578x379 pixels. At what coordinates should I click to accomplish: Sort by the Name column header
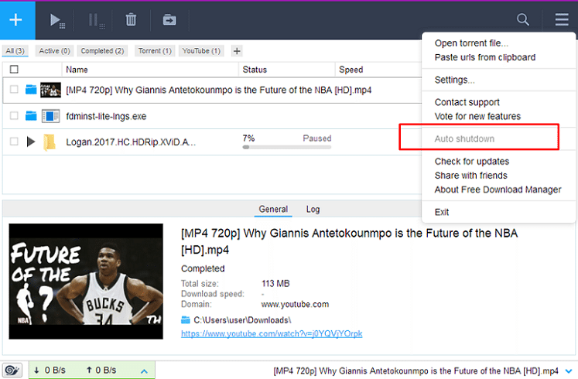tap(77, 70)
